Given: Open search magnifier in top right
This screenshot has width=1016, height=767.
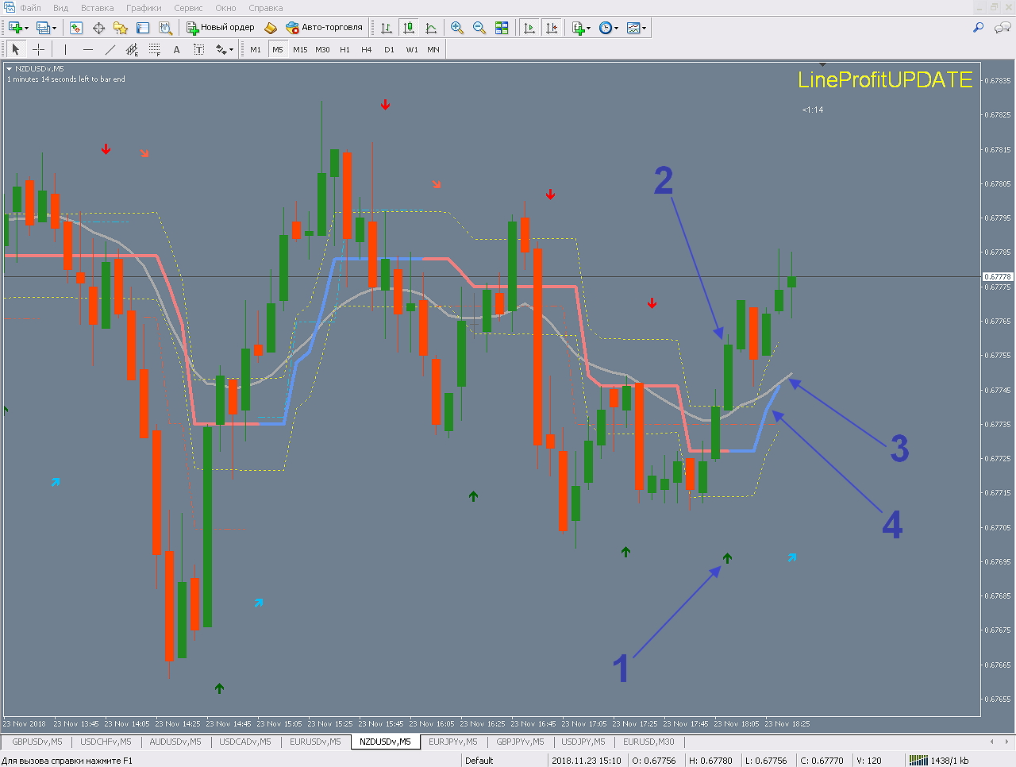Looking at the screenshot, I should (979, 28).
